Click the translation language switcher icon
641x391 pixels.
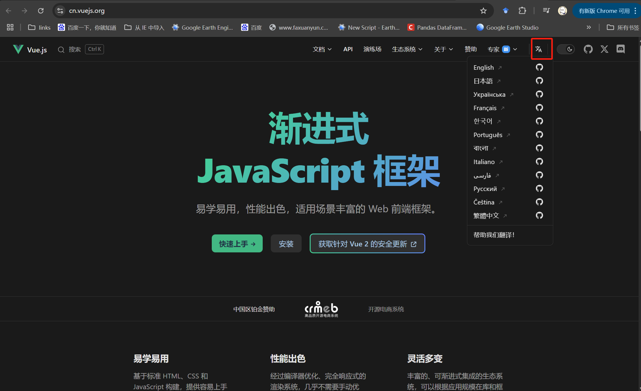539,49
